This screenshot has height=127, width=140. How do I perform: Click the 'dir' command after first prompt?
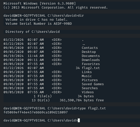coord(81,16)
